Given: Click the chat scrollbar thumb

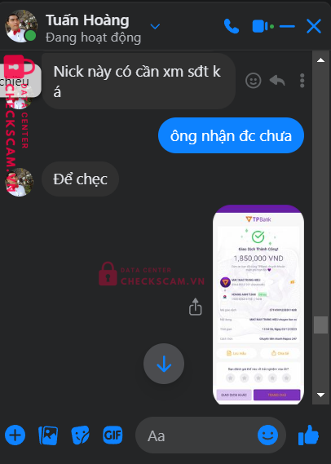Looking at the screenshot, I should [320, 325].
